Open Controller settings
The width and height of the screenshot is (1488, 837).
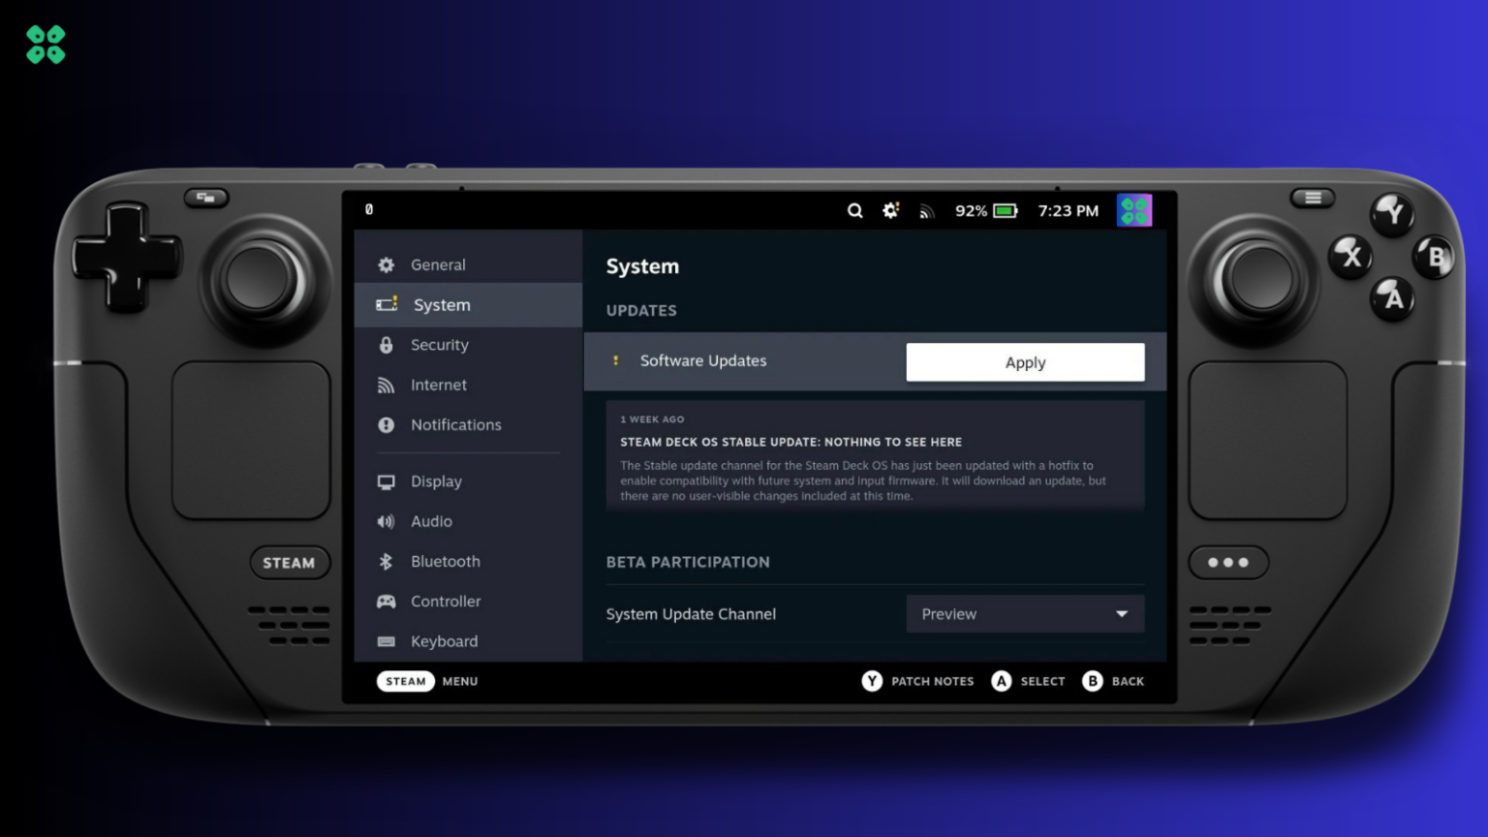[x=445, y=602]
